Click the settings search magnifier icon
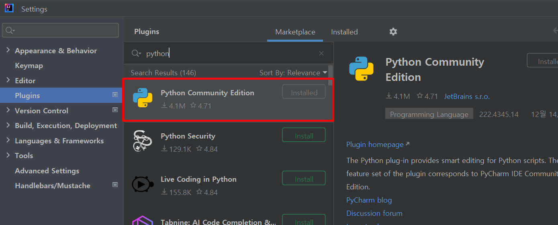The image size is (558, 225). pyautogui.click(x=10, y=30)
